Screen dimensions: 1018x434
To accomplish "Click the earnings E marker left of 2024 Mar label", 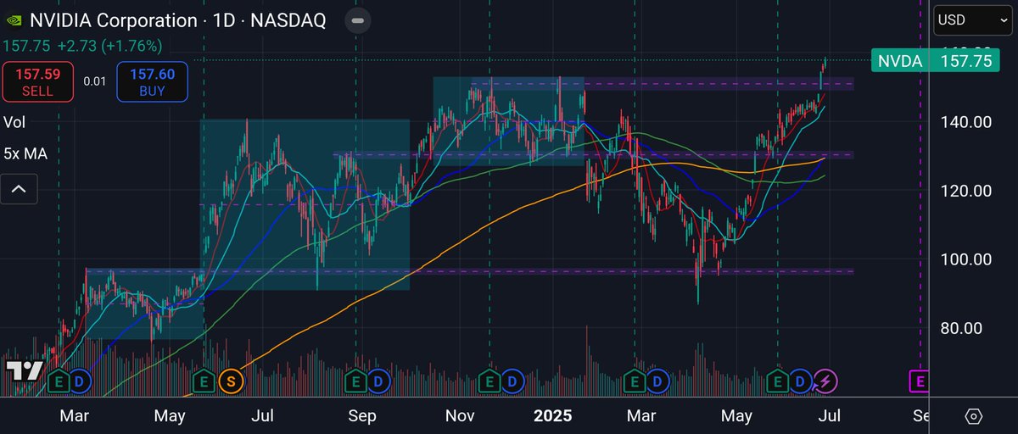I will coord(59,382).
